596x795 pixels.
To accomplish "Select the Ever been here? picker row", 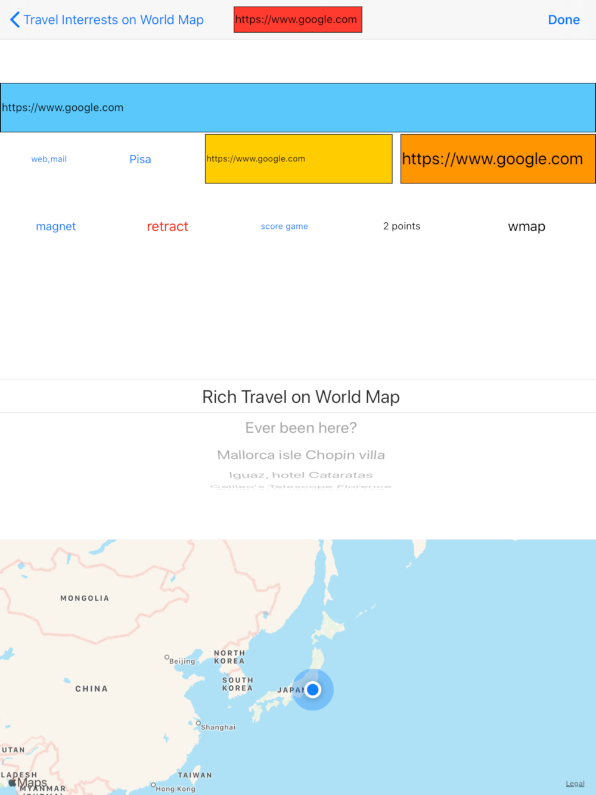I will 301,428.
